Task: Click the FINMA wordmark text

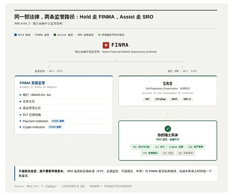Action: click(120, 45)
